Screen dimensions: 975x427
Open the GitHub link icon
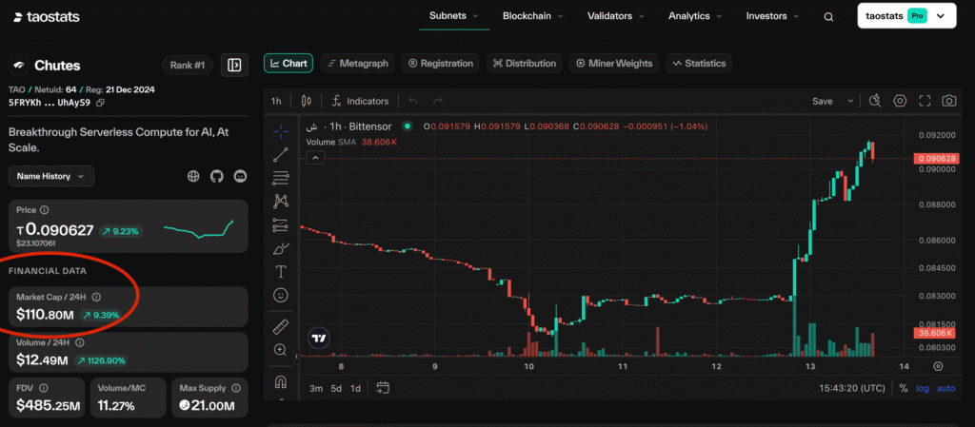[x=216, y=176]
